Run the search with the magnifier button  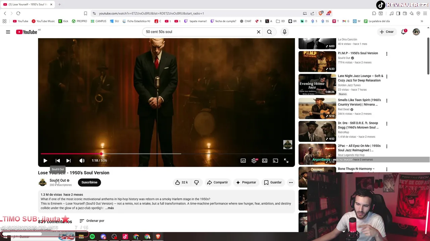[269, 32]
